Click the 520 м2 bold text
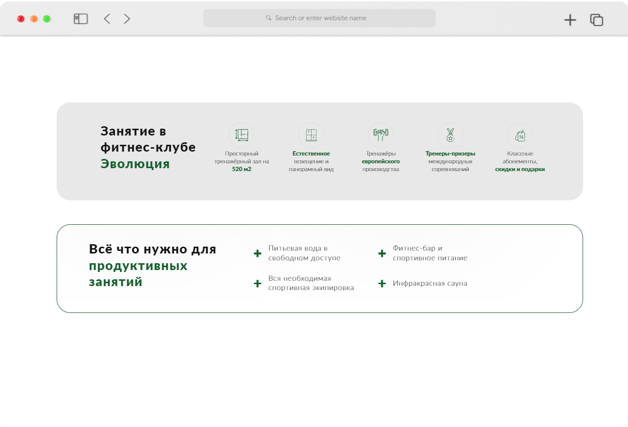Screen dimensions: 628x427 coord(242,169)
